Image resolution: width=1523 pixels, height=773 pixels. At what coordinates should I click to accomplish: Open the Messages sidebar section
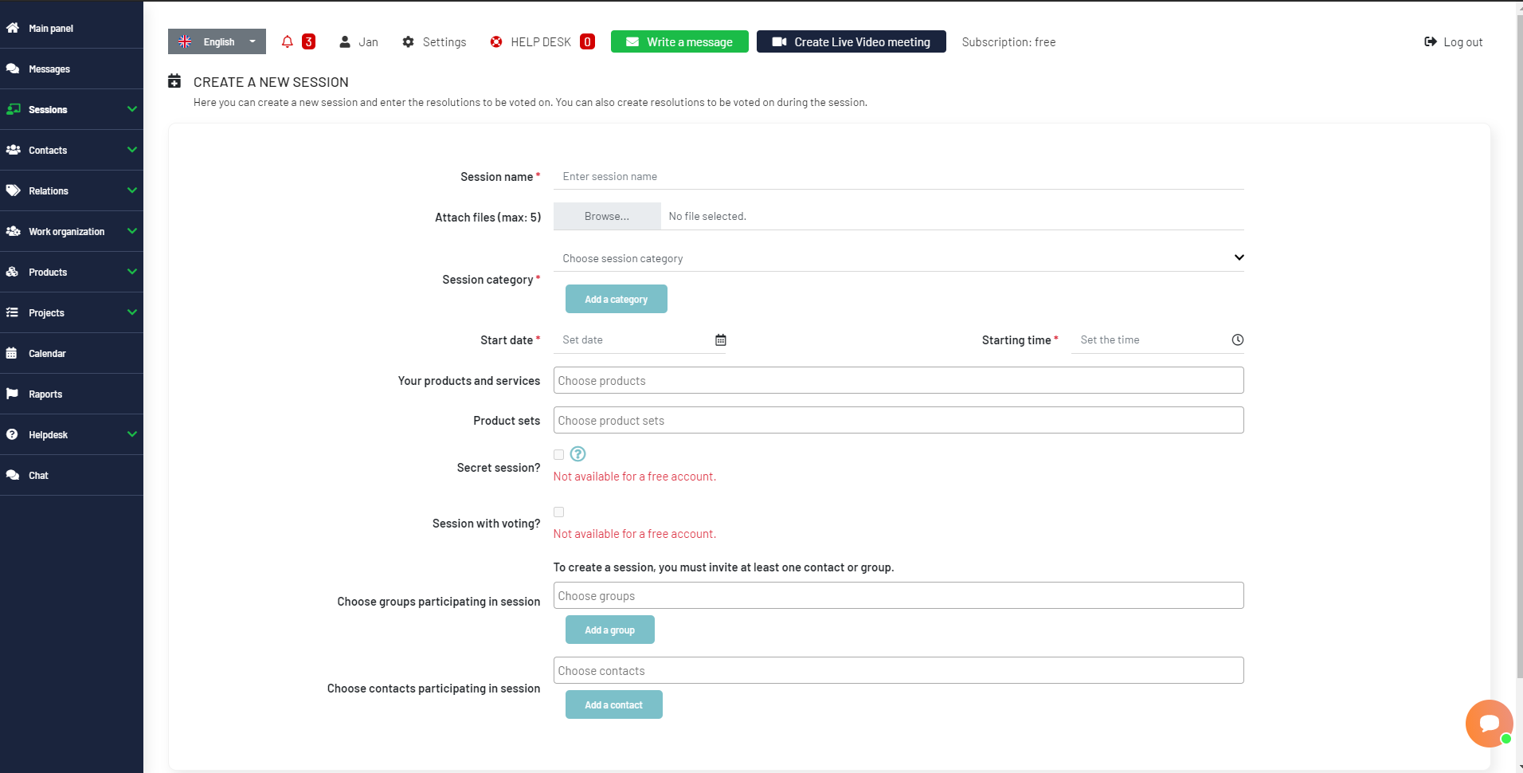tap(49, 69)
